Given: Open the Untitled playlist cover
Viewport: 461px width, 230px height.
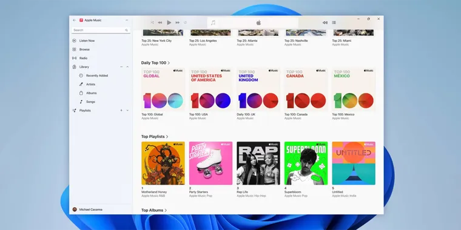Looking at the screenshot, I should click(x=354, y=163).
